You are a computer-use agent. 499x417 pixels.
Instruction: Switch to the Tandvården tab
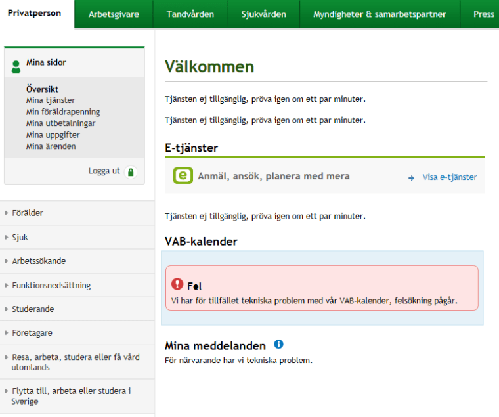pos(190,14)
